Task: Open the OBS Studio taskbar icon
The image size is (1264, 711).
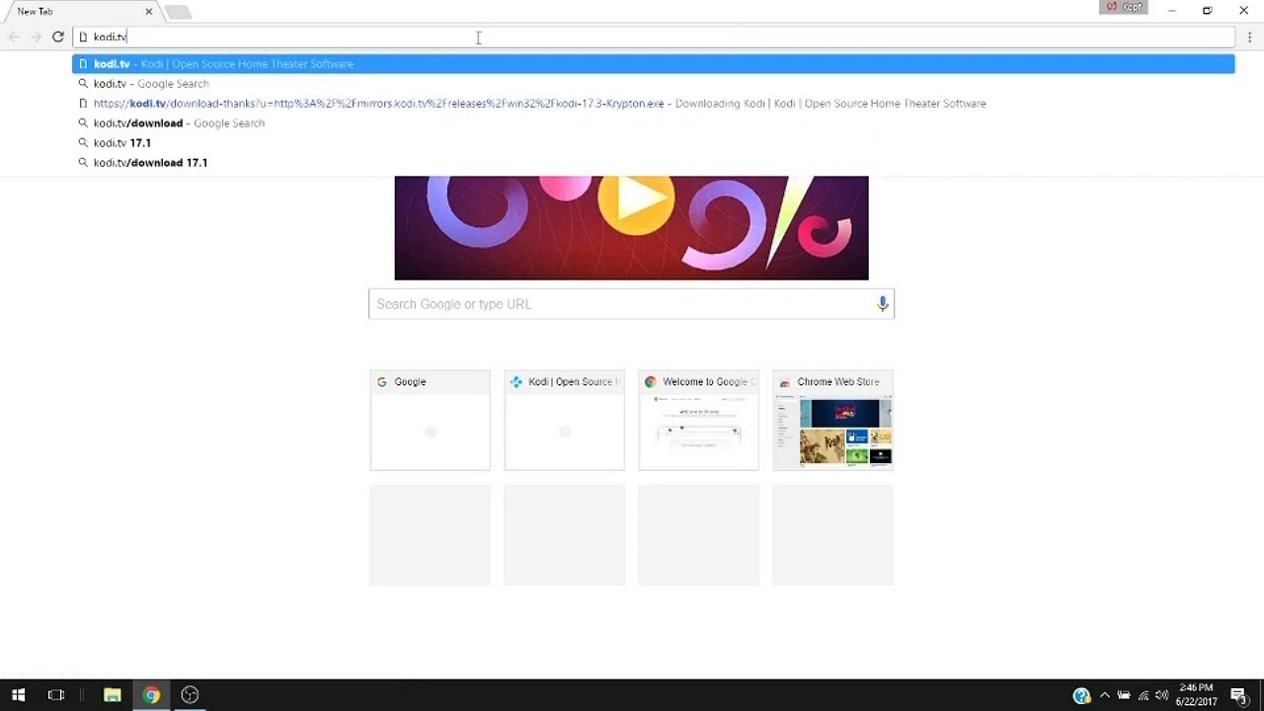Action: coord(190,695)
